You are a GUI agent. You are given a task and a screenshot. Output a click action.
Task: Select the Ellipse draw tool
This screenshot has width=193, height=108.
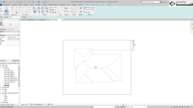point(84,12)
